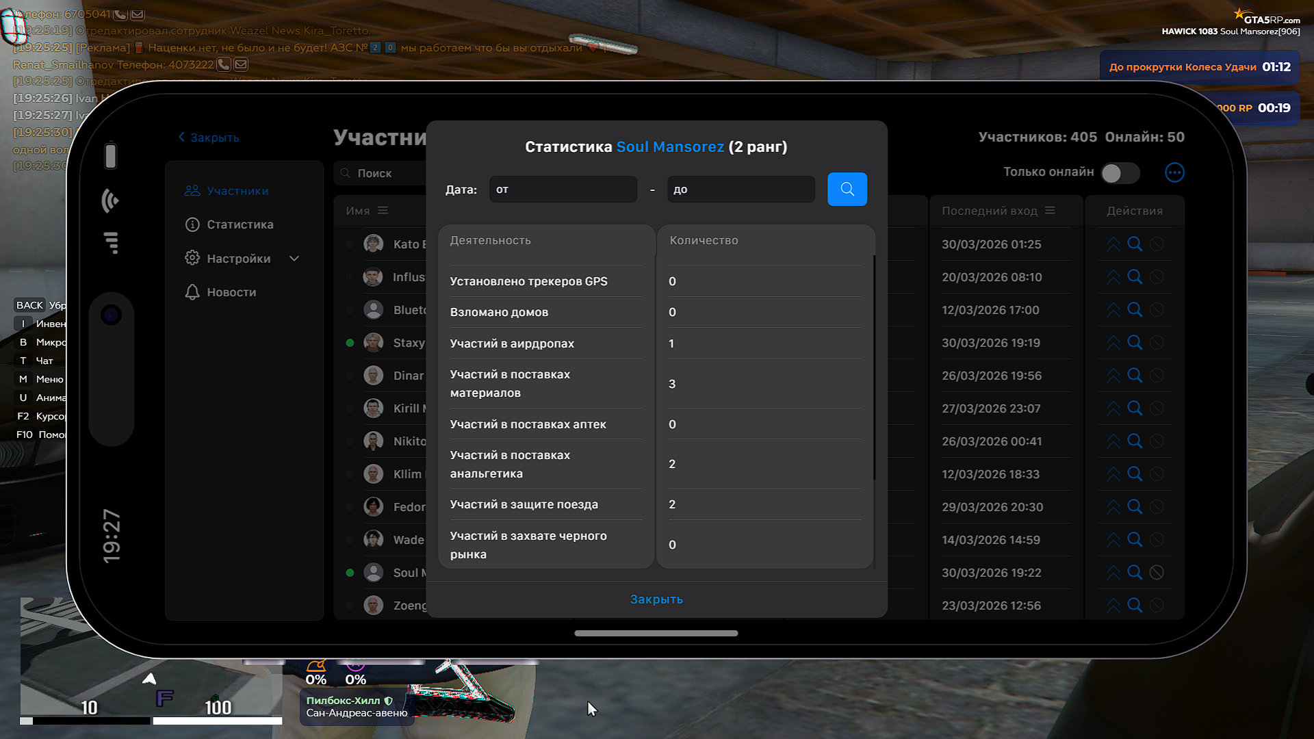This screenshot has width=1314, height=739.
Task: Click Закрыть at bottom of statistics dialog
Action: tap(656, 599)
